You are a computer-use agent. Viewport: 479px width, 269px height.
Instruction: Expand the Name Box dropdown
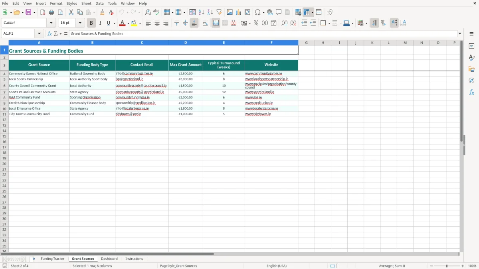pyautogui.click(x=39, y=34)
